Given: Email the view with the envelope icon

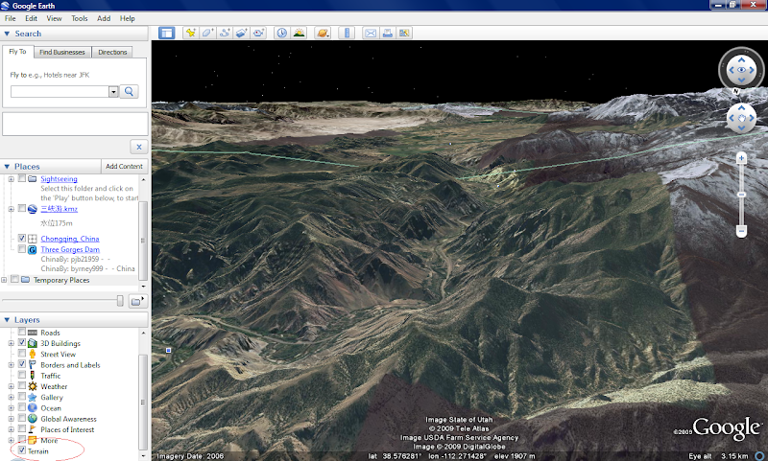Looking at the screenshot, I should (371, 33).
